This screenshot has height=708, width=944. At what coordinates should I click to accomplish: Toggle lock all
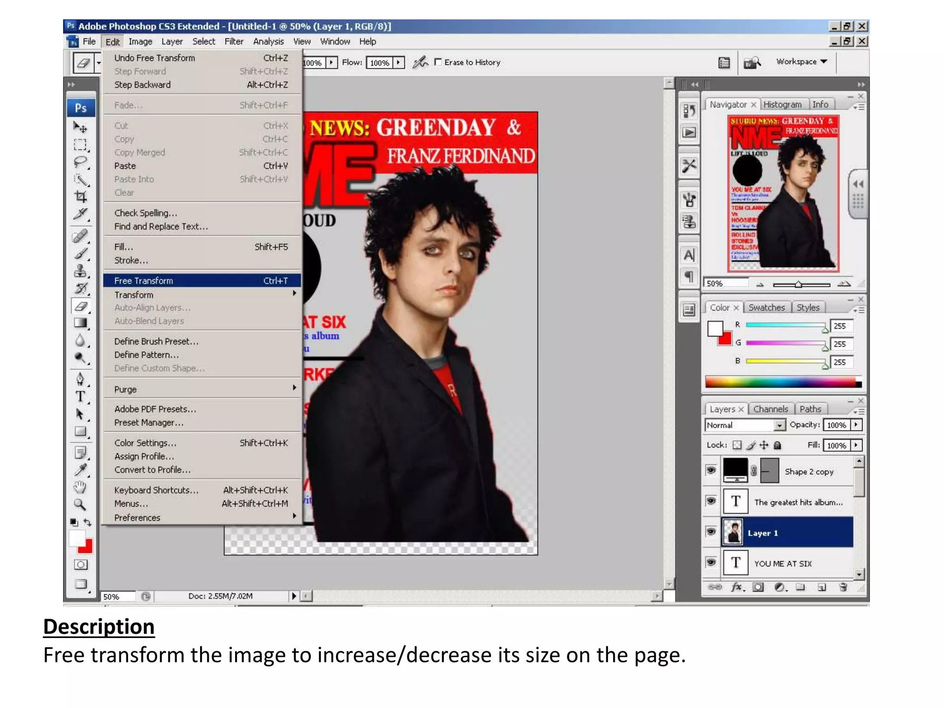[x=778, y=445]
